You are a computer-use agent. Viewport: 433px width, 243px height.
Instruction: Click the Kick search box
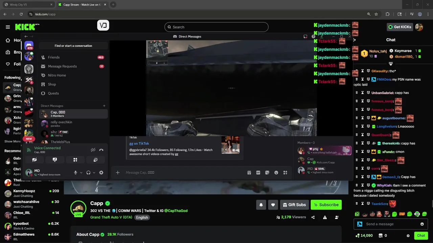click(216, 27)
